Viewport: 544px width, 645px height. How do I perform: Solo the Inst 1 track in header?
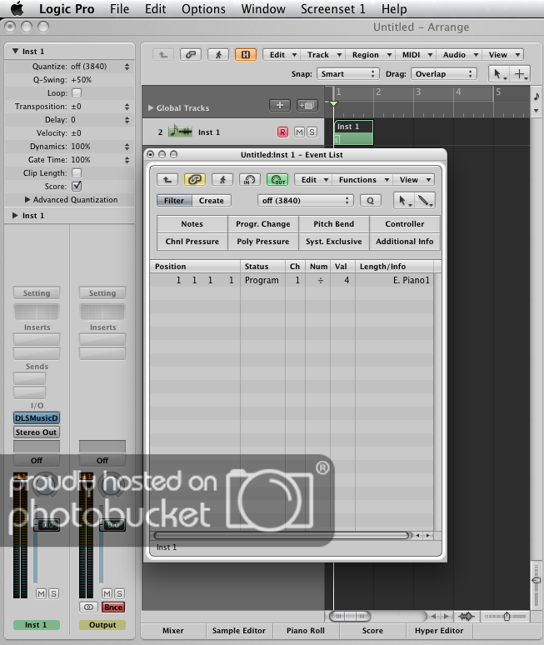click(x=312, y=132)
